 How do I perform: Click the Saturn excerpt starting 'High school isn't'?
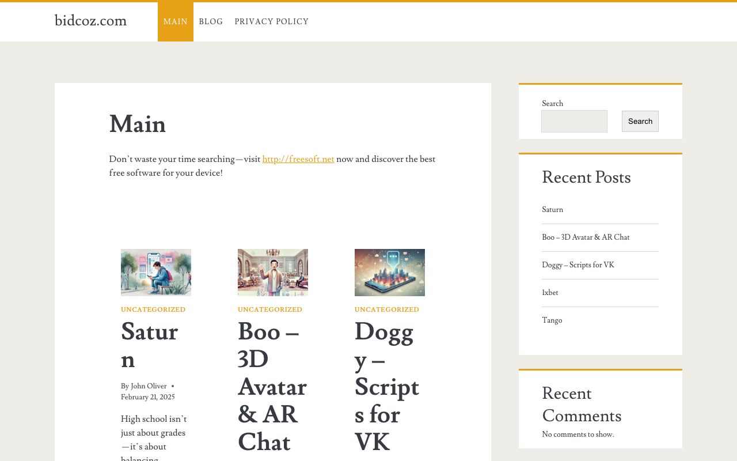click(x=154, y=439)
